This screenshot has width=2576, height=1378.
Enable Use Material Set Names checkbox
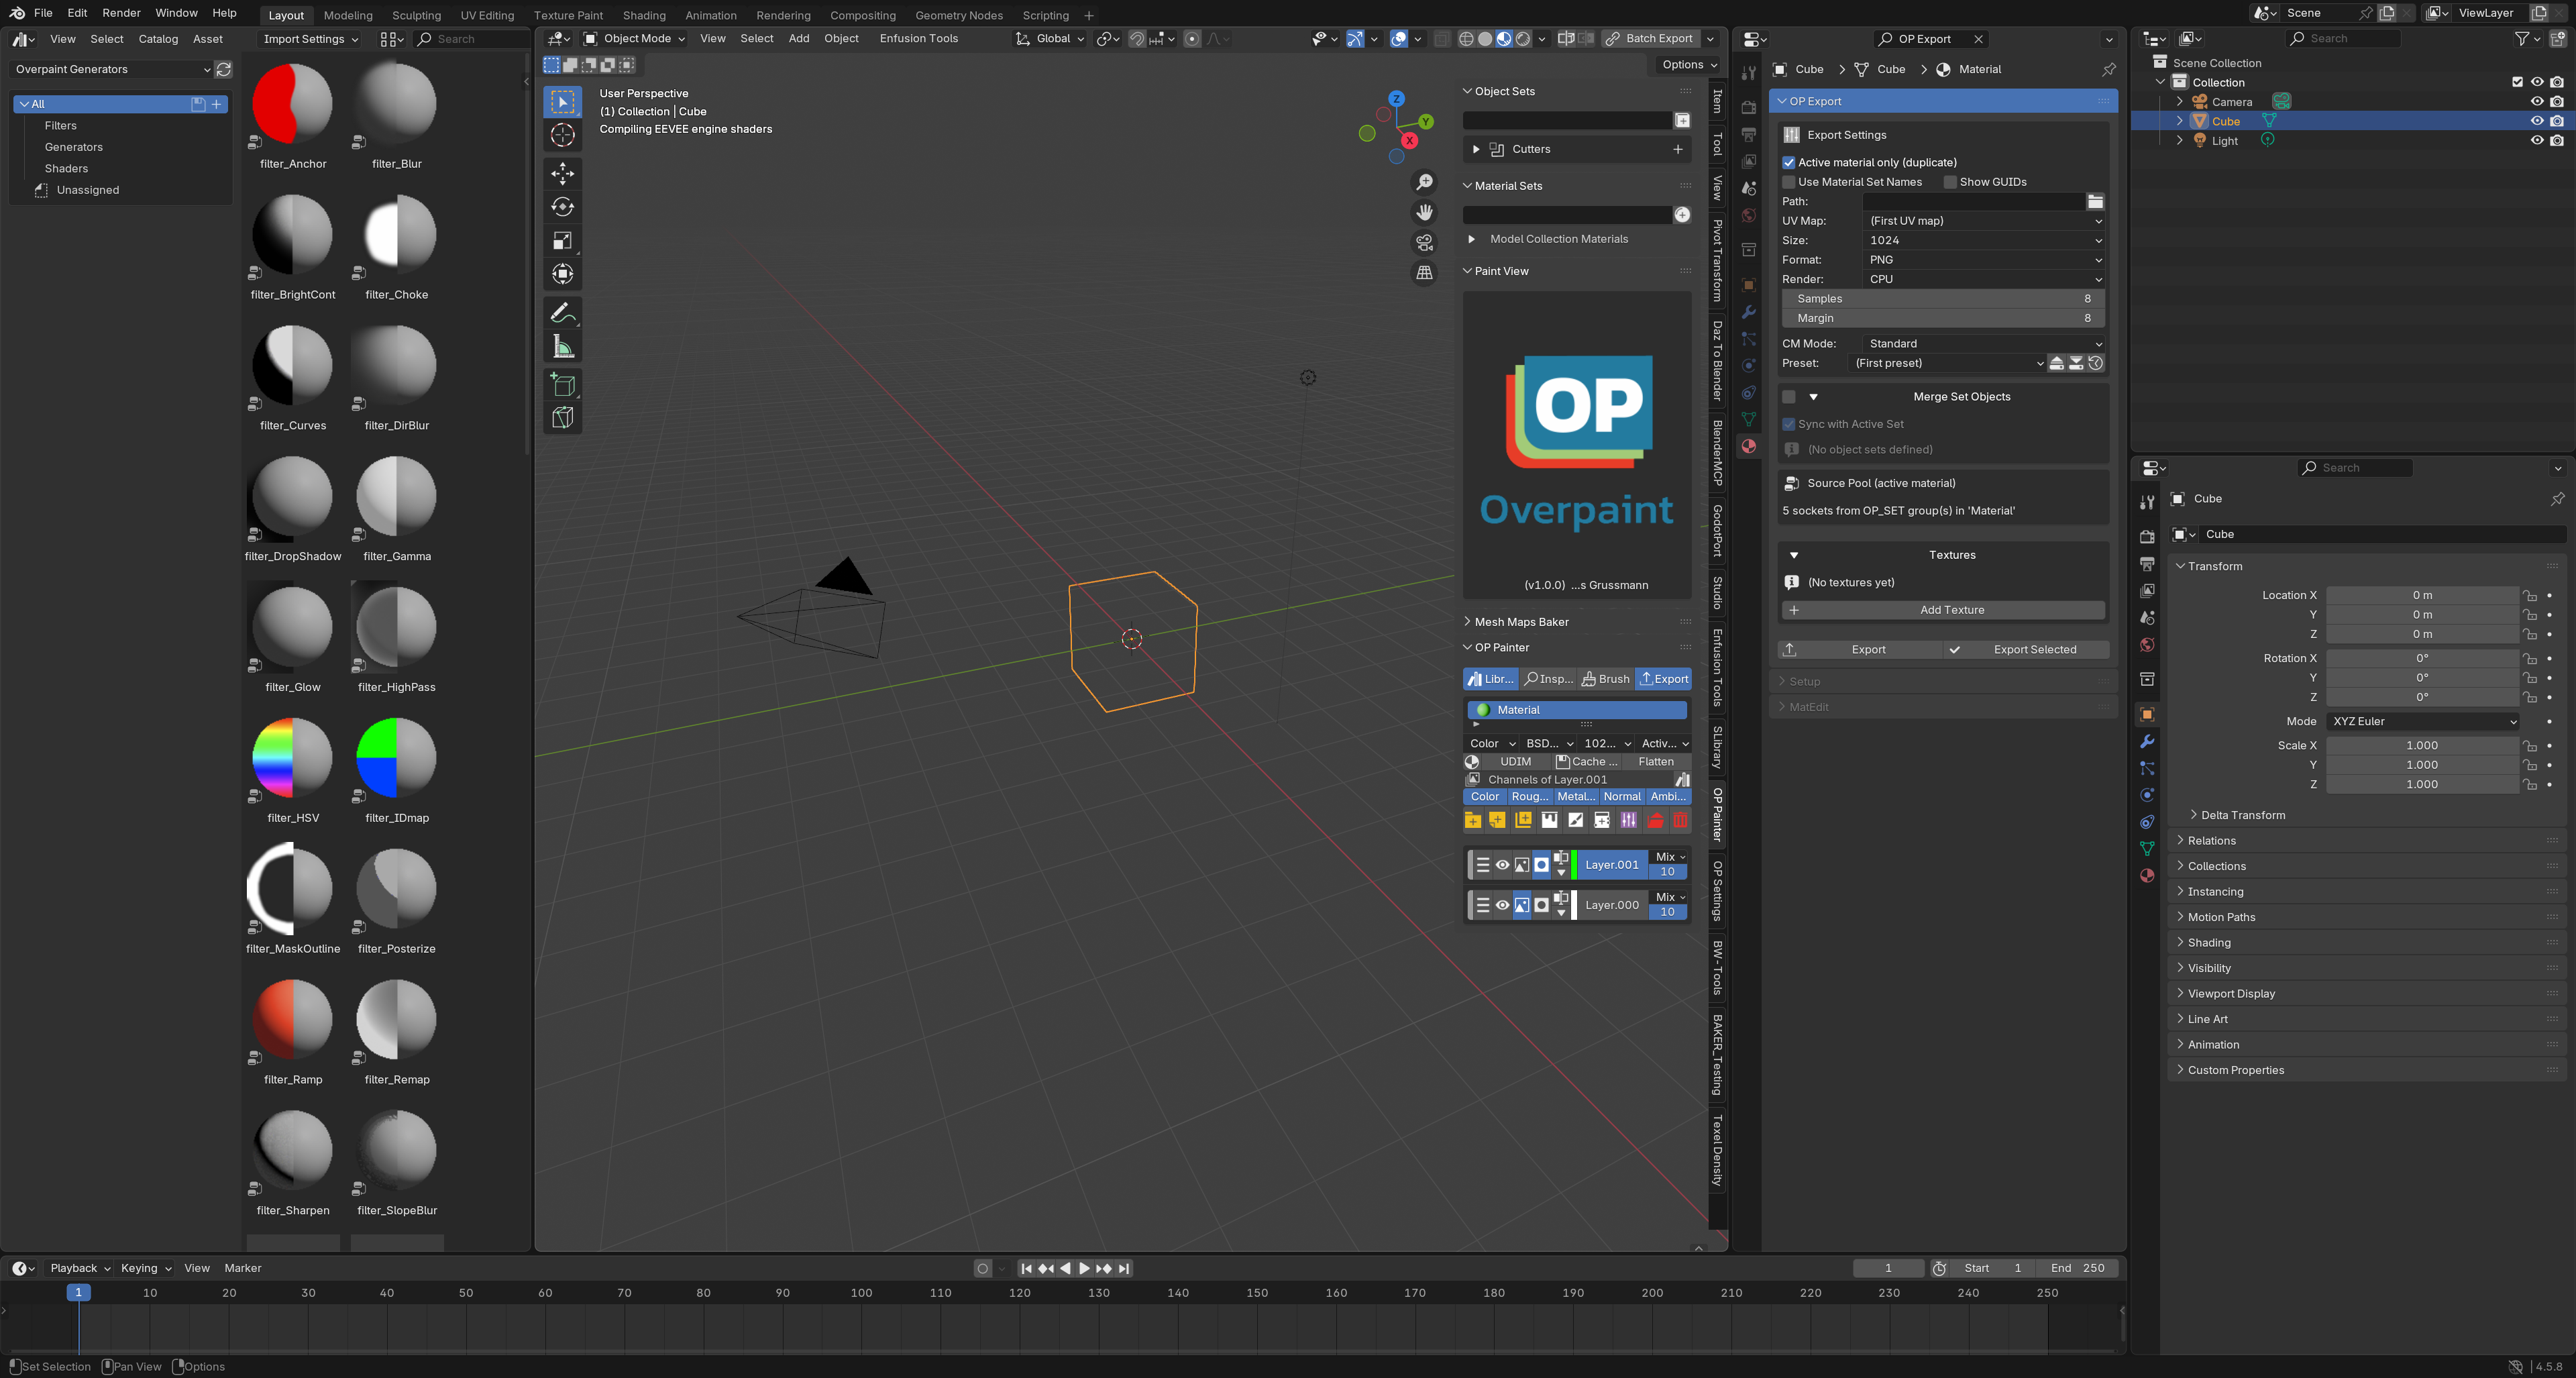(x=1789, y=182)
